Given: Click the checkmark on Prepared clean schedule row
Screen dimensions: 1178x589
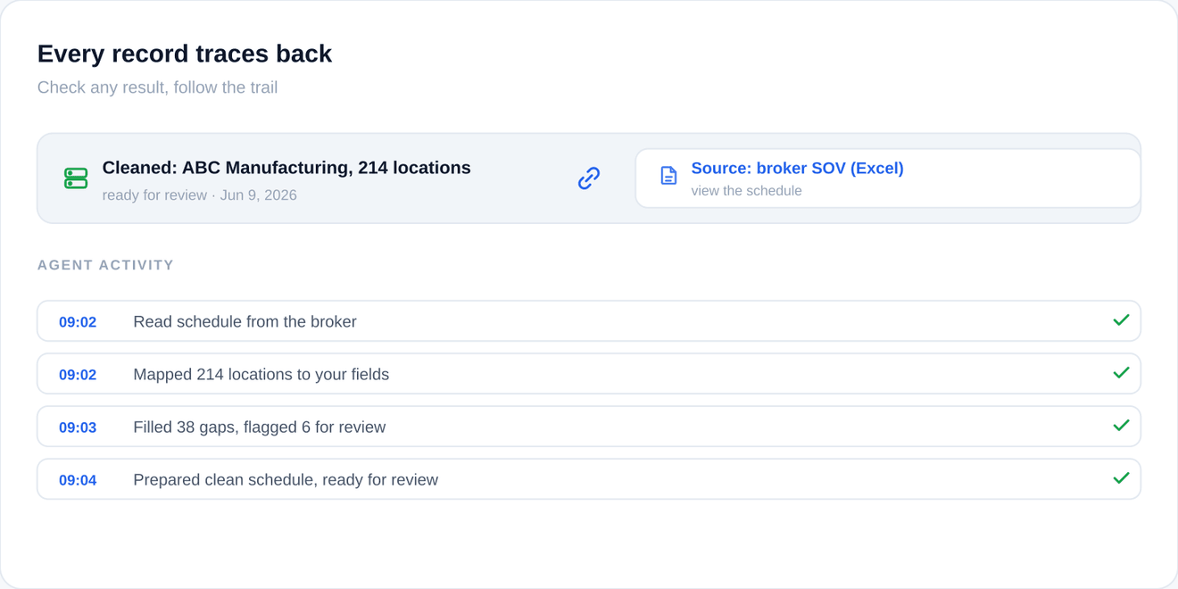Looking at the screenshot, I should point(1122,478).
